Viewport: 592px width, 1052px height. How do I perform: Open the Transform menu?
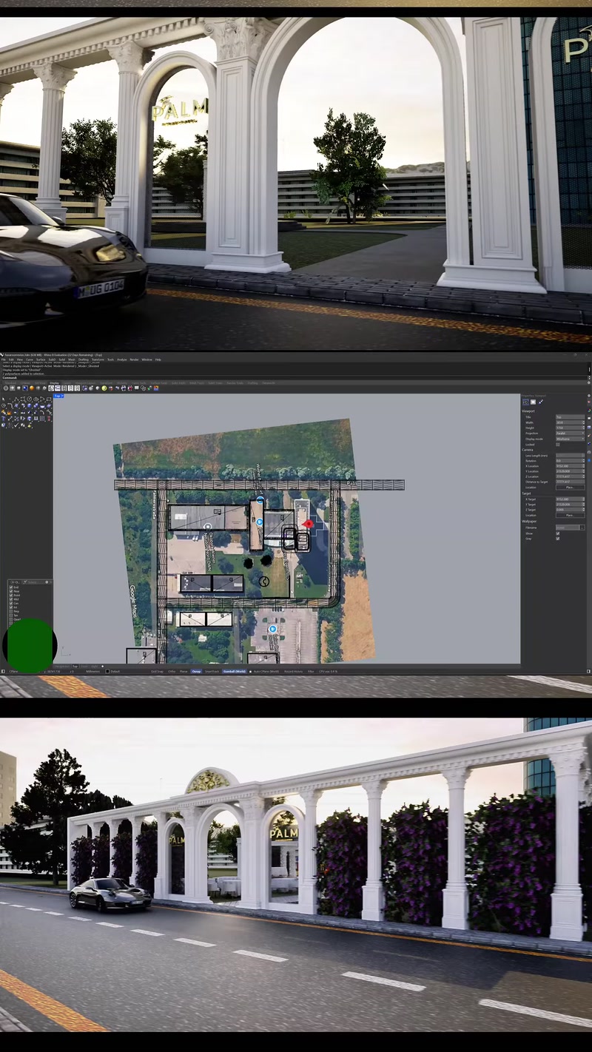[98, 360]
